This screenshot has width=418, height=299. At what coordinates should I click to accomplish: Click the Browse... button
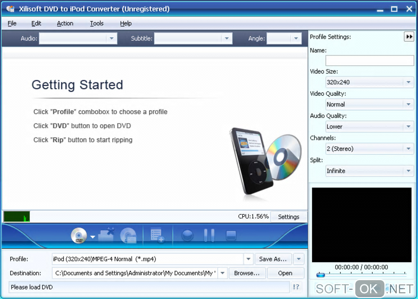[247, 273]
